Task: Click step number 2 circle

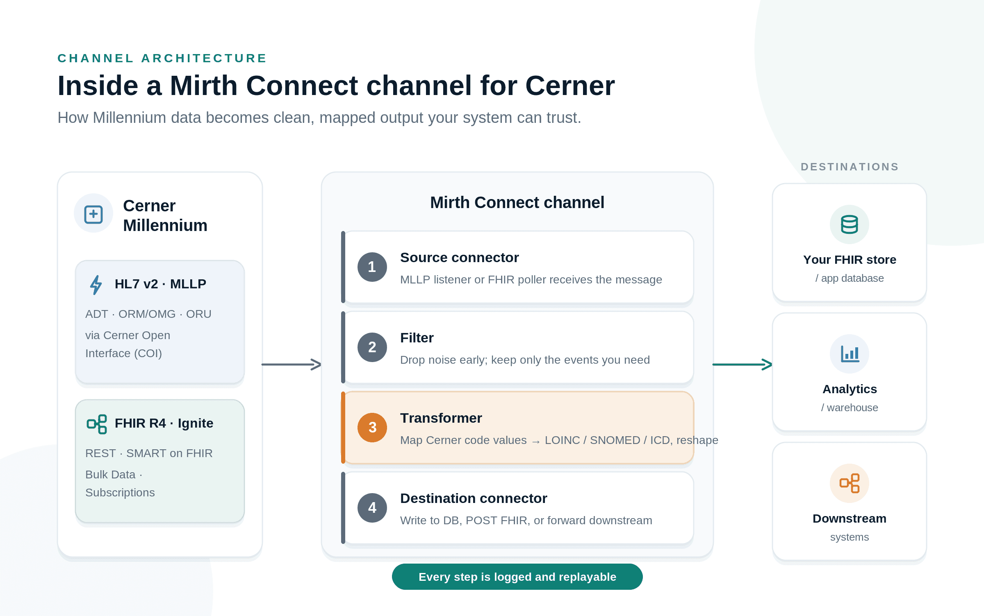Action: [x=372, y=347]
